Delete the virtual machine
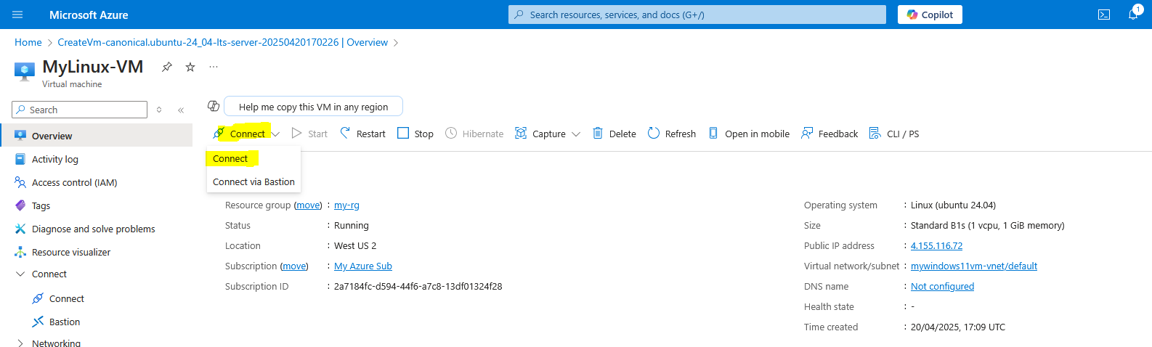 tap(614, 134)
